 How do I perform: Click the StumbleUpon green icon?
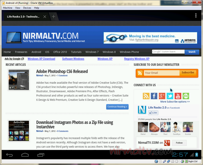pos(186,96)
